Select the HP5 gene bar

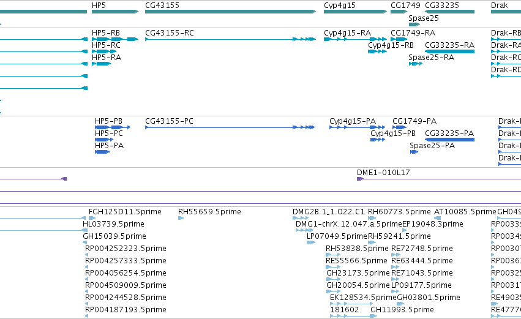pyautogui.click(x=115, y=12)
